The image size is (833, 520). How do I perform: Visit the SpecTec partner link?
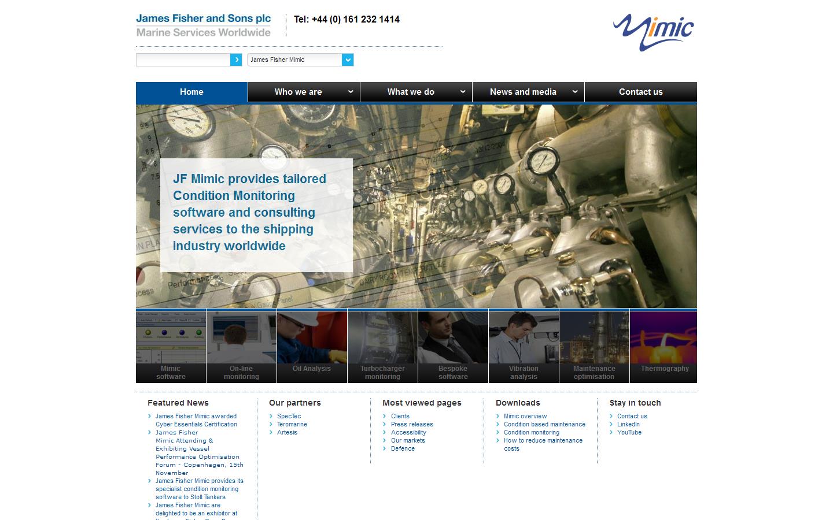[289, 416]
